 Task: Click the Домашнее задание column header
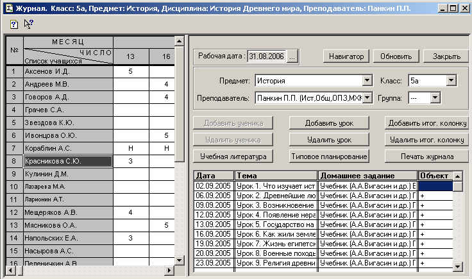tap(368, 176)
